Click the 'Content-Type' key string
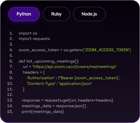Viewport: 140px width, 123px height. 41,84
